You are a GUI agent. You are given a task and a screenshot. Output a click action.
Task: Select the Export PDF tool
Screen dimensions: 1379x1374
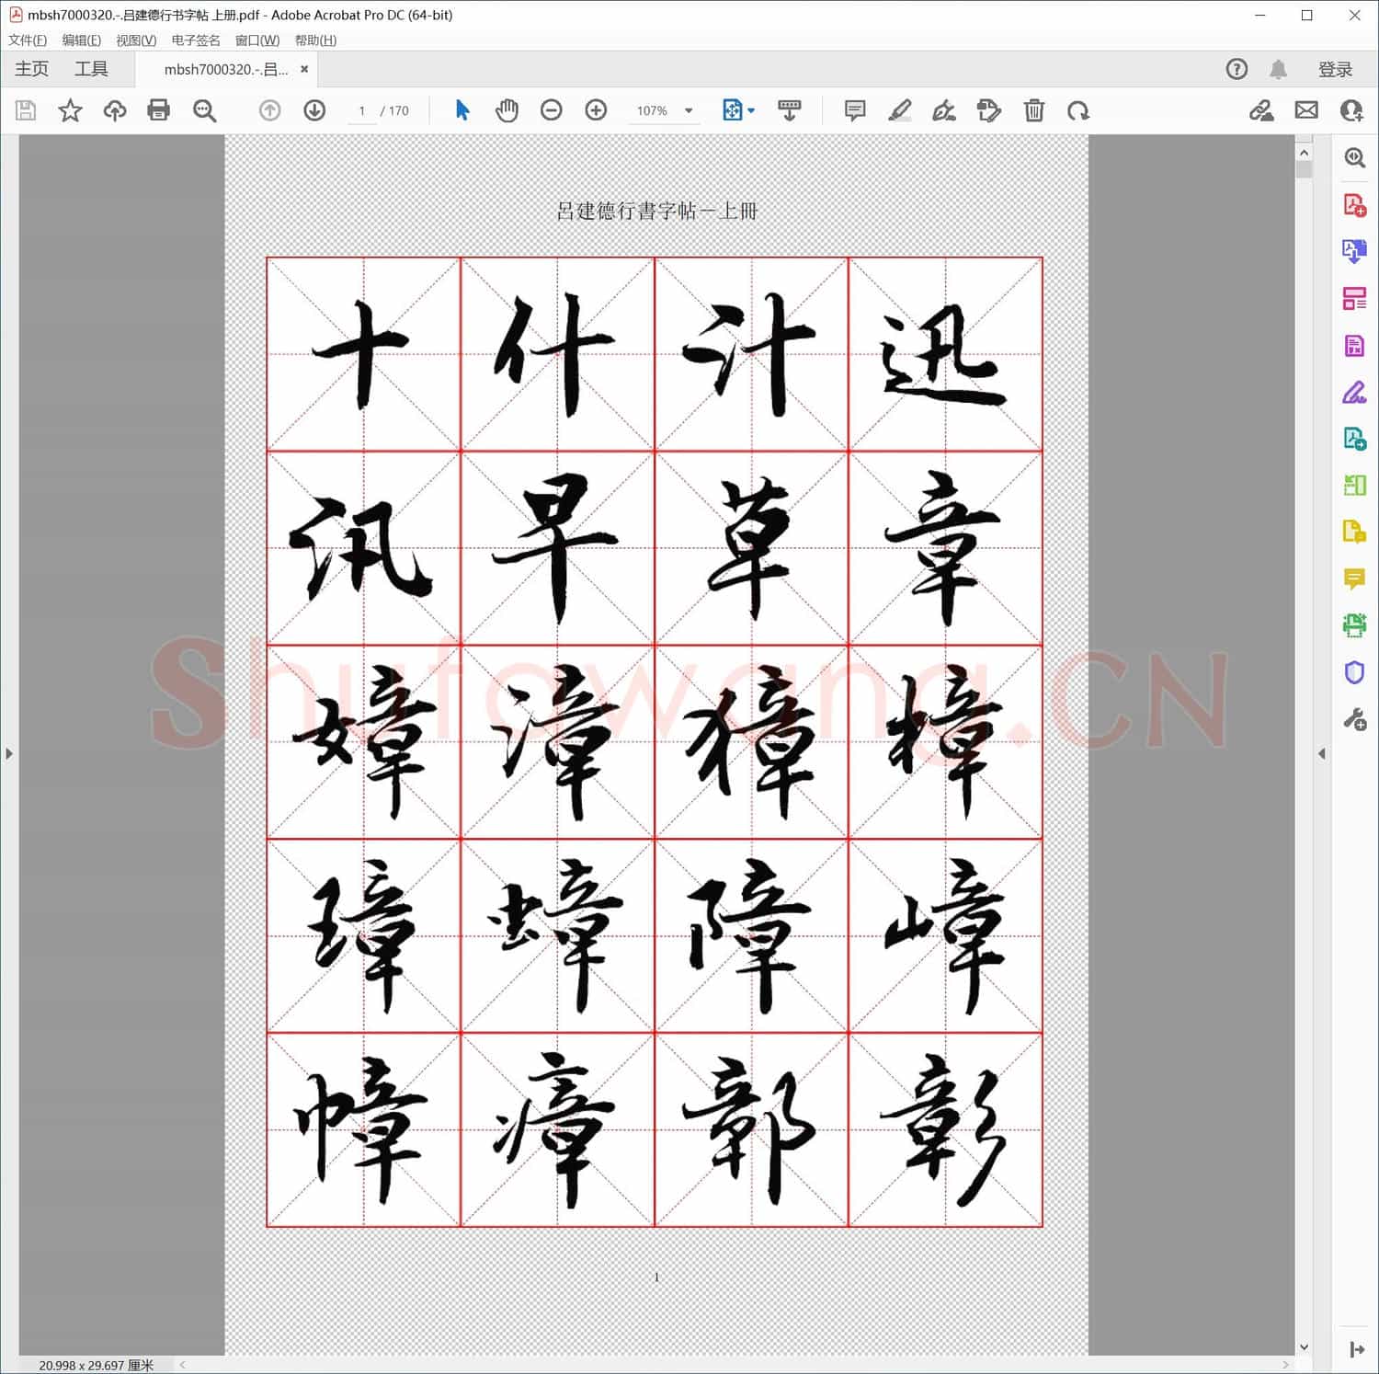(x=1354, y=251)
